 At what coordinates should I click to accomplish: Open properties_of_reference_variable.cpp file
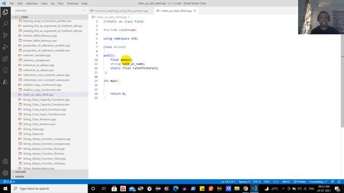tap(47, 46)
